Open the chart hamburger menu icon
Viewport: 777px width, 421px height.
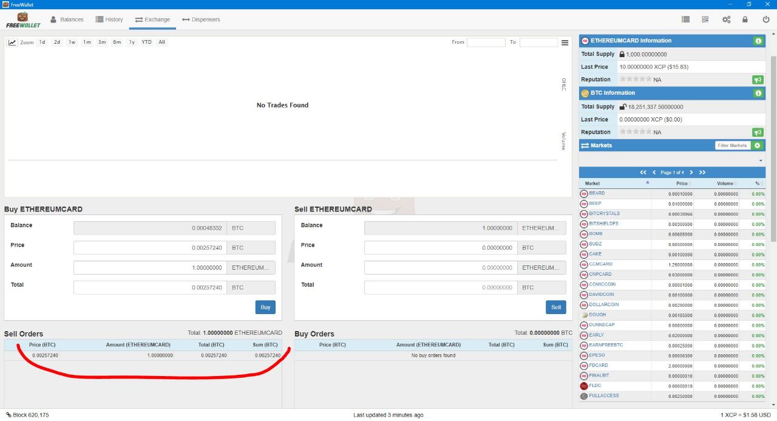(x=565, y=43)
